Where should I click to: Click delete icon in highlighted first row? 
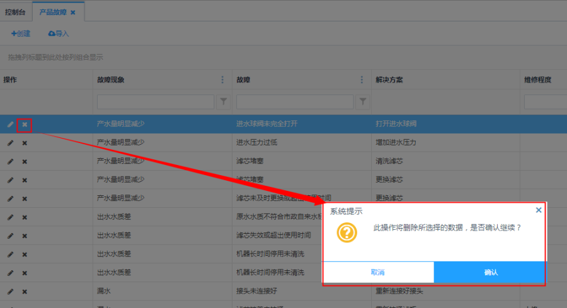[25, 125]
